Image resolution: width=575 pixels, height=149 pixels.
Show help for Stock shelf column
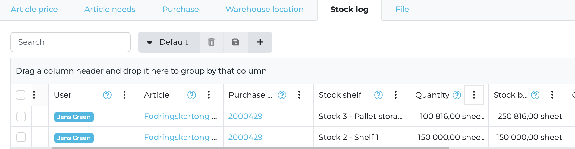coord(379,95)
